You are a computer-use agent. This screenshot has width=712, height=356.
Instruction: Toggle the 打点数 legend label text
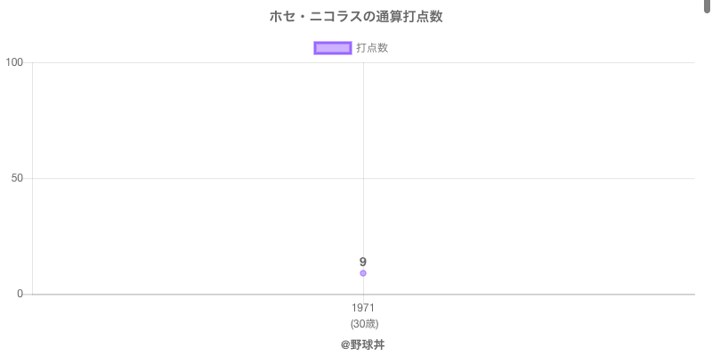pyautogui.click(x=372, y=48)
